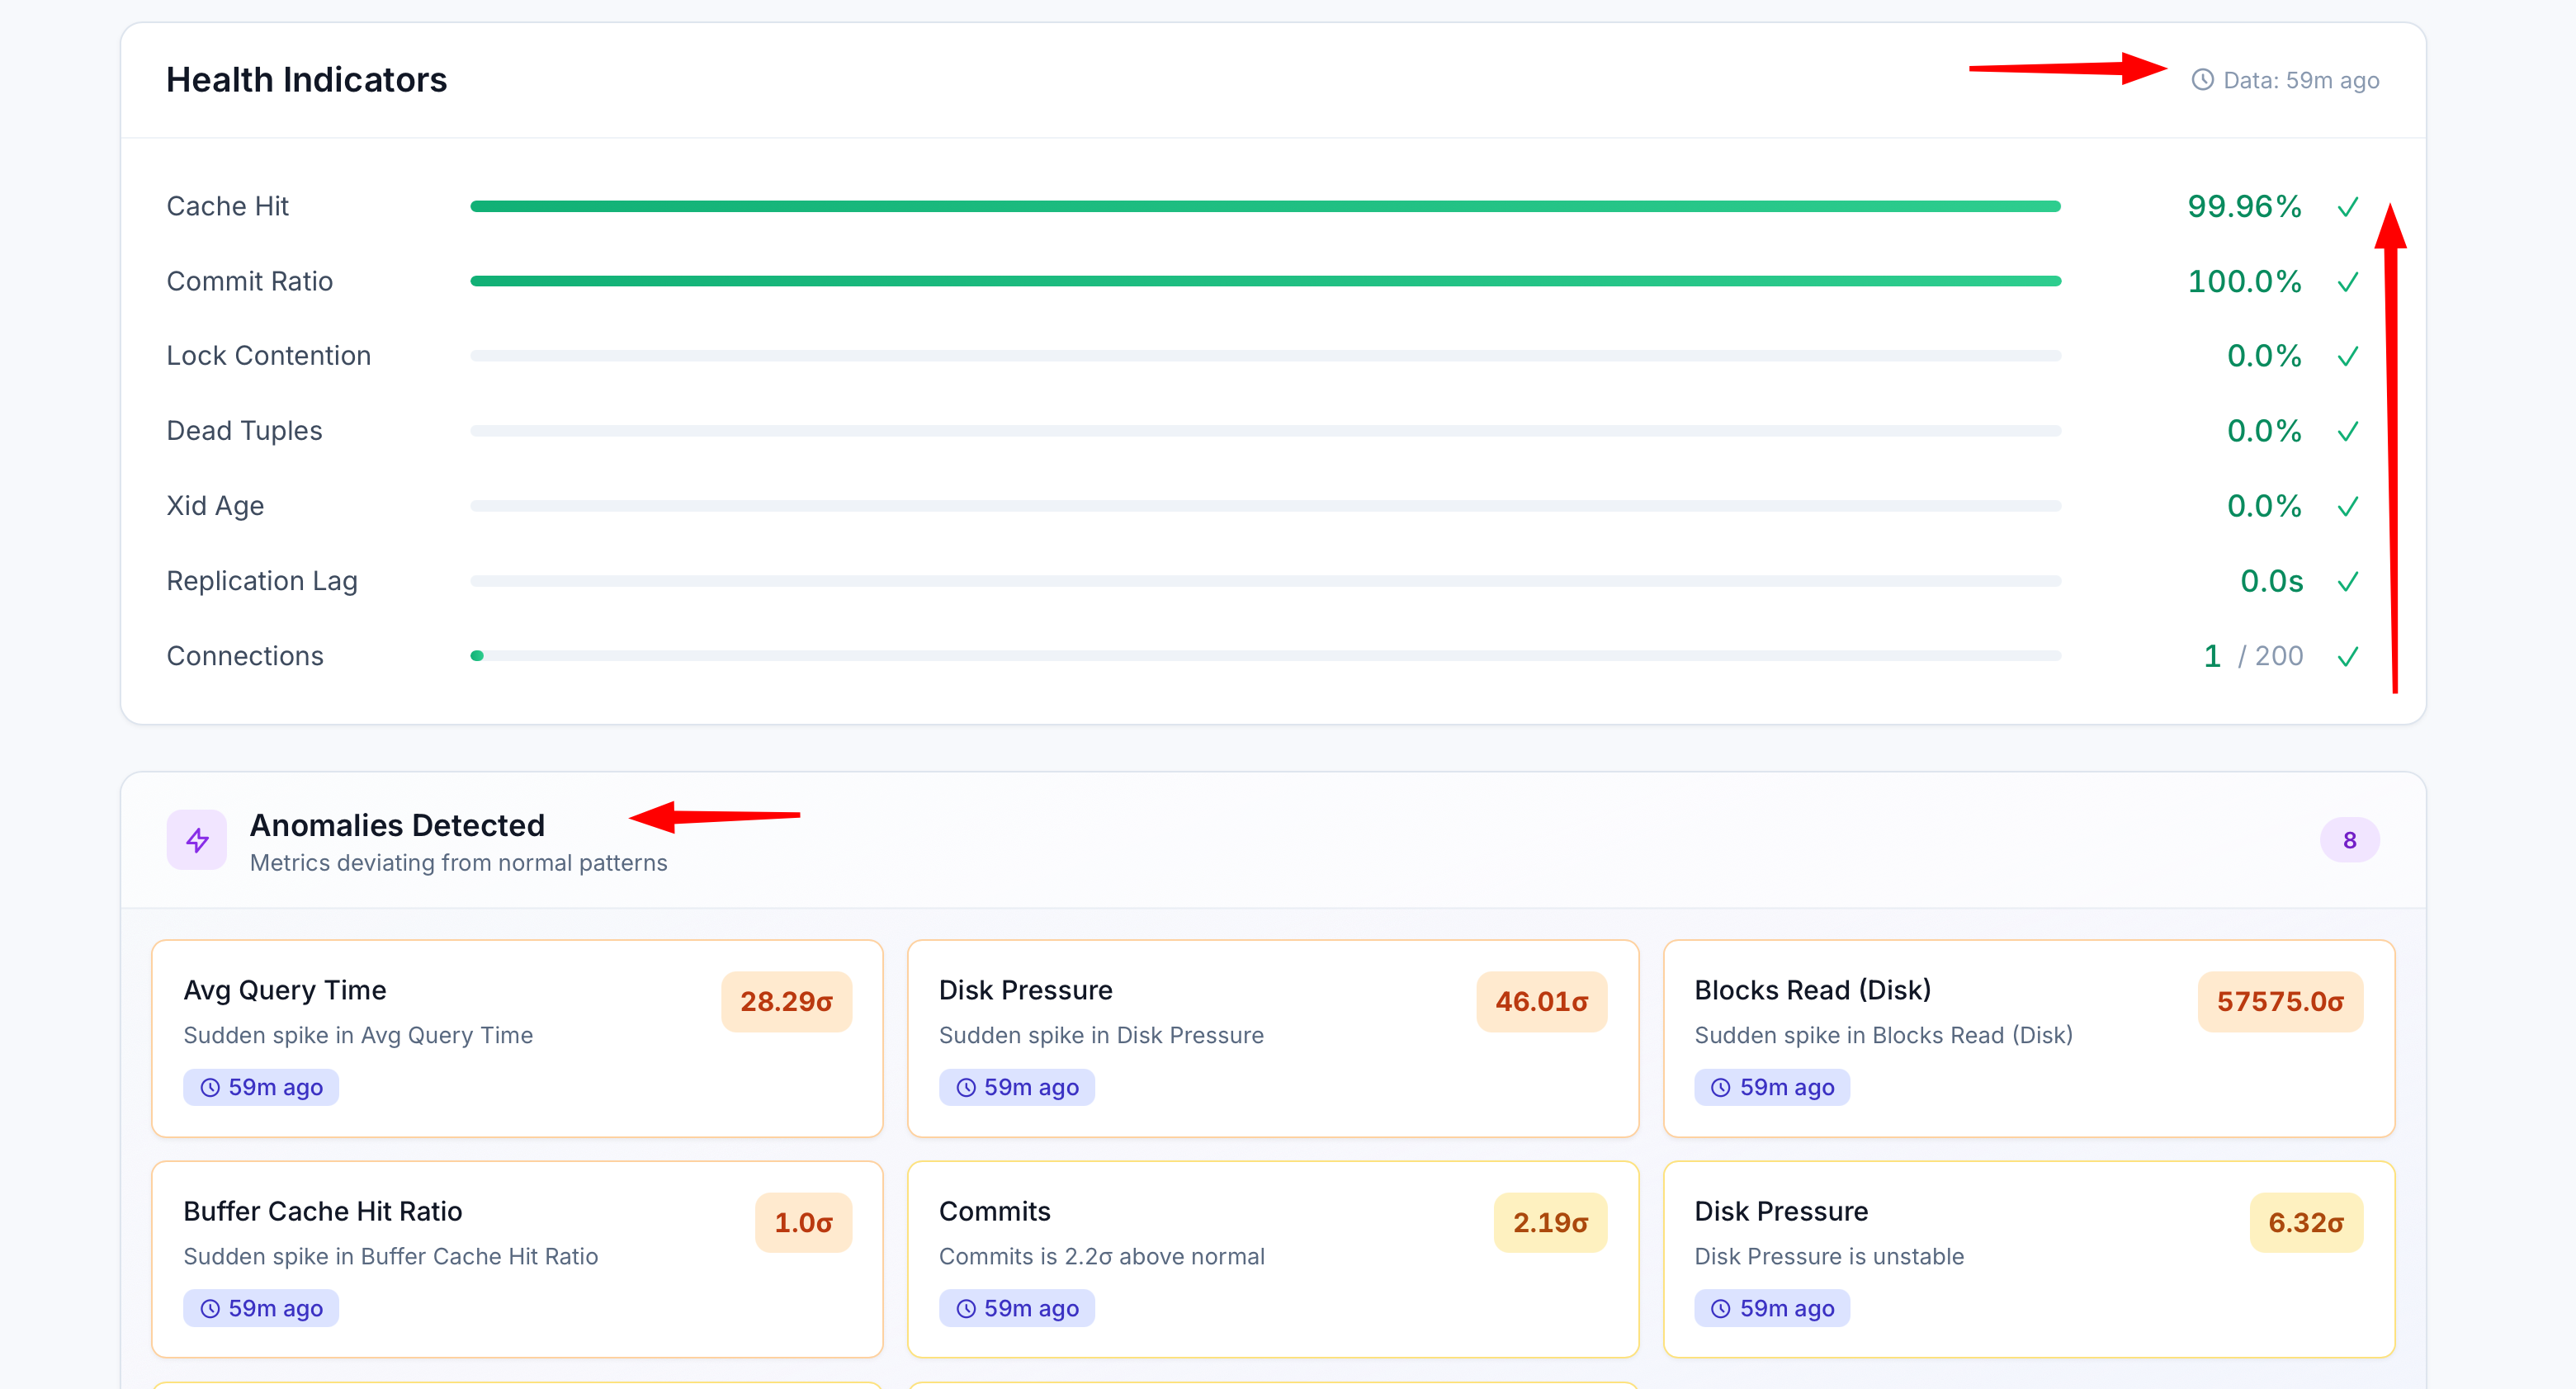Select the Dead Tuples indicator row
This screenshot has width=2576, height=1389.
[1265, 431]
